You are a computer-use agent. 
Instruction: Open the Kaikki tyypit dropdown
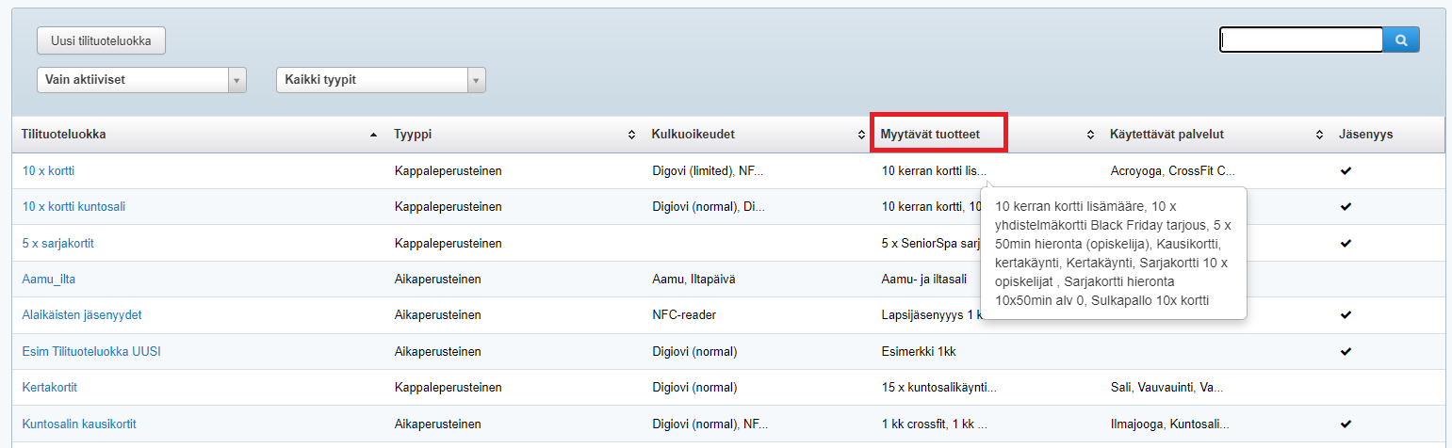click(x=381, y=80)
